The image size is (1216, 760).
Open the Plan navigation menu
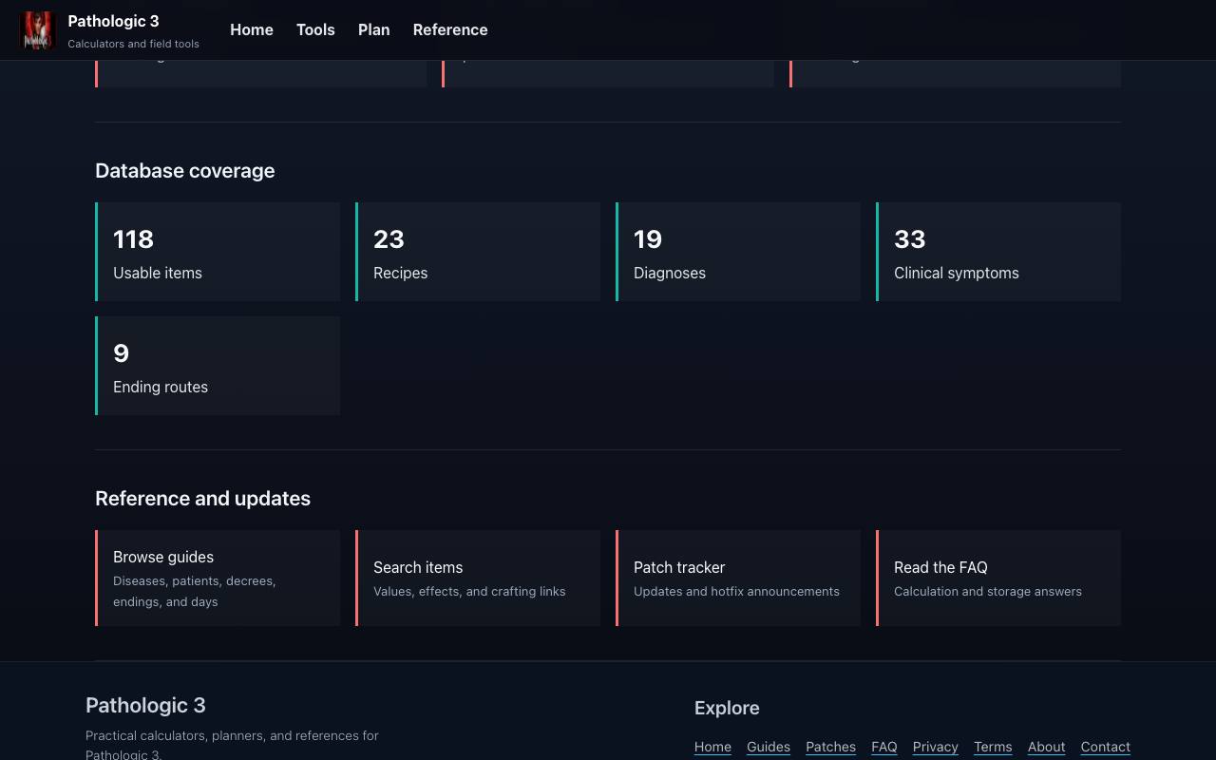point(374,29)
